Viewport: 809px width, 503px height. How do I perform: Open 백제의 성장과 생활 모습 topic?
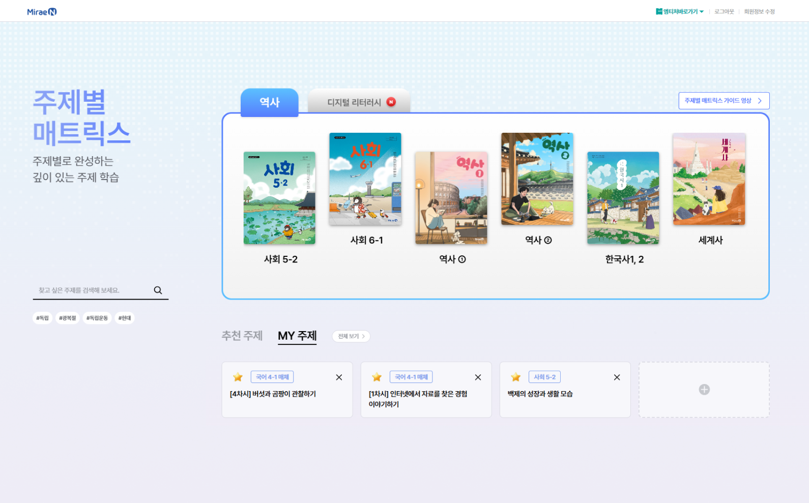(540, 394)
